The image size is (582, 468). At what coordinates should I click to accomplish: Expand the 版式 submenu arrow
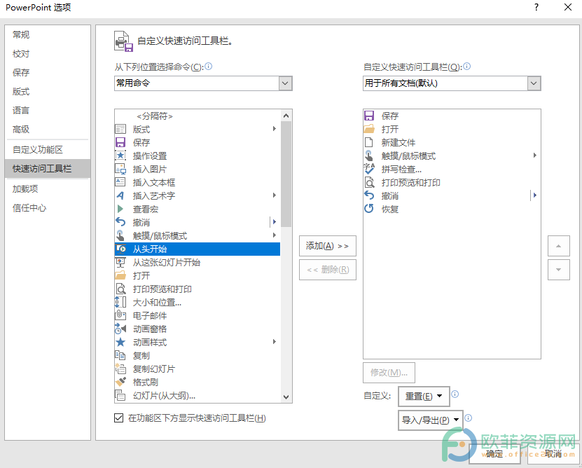tap(275, 129)
